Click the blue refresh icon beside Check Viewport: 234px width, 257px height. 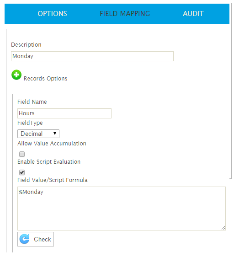[x=25, y=239]
